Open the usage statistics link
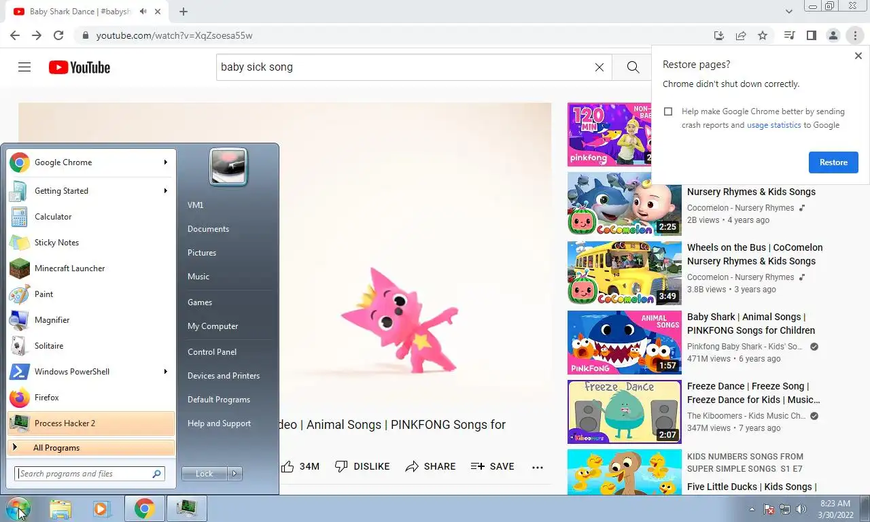Viewport: 870px width, 522px height. [x=774, y=125]
